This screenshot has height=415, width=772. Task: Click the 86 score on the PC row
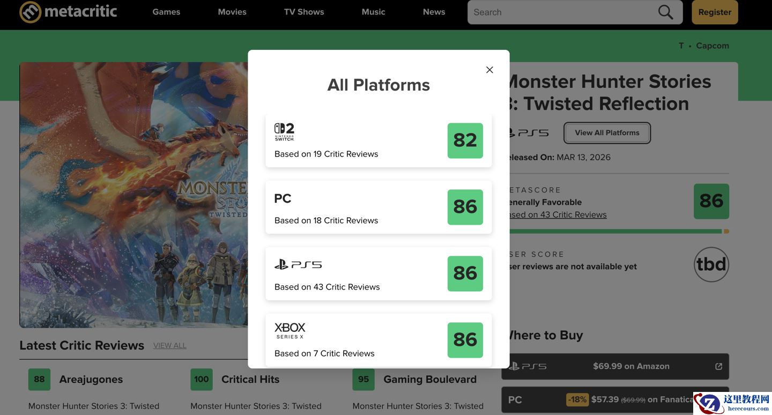pyautogui.click(x=465, y=207)
